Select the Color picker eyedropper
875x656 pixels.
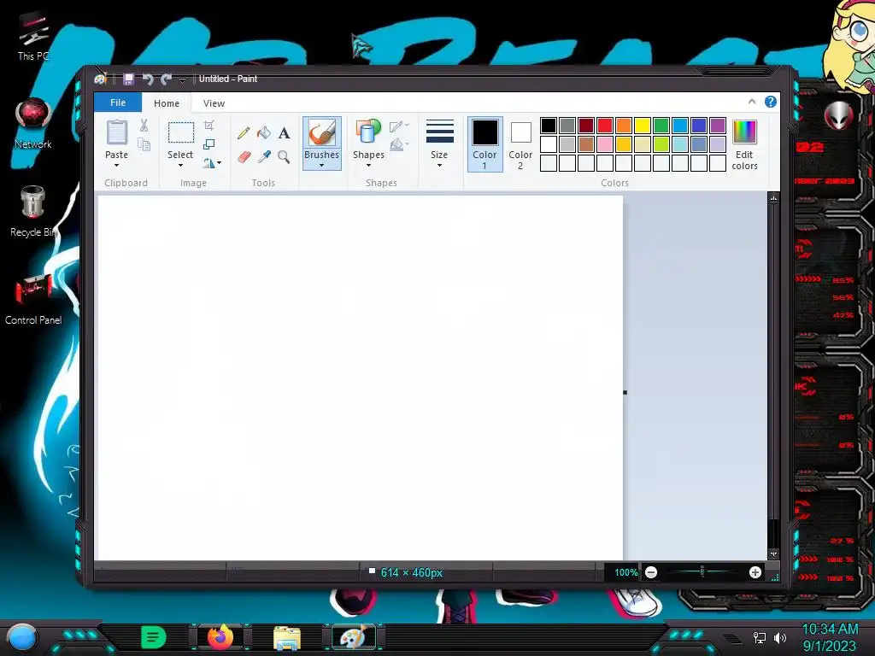[264, 157]
